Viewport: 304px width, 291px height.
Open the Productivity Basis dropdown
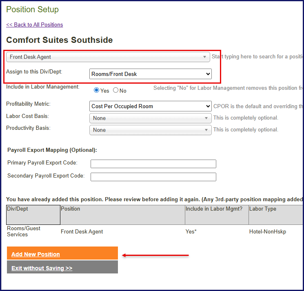pos(150,130)
